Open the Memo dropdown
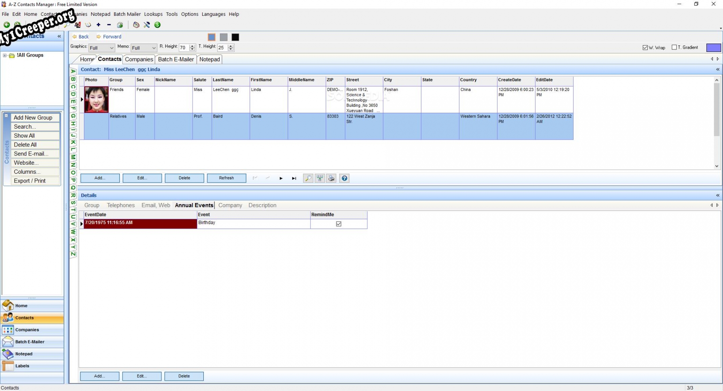Viewport: 723px width, 391px height. [144, 48]
